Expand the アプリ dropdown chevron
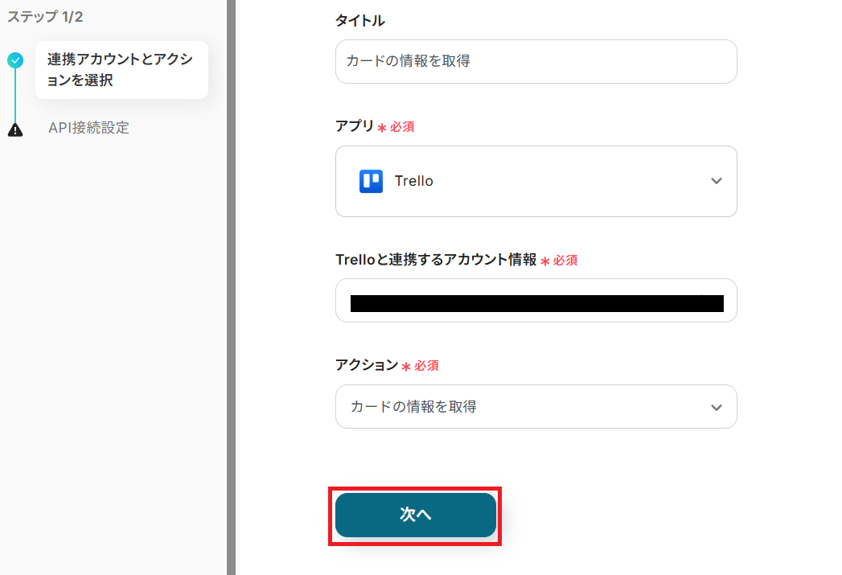Viewport: 842px width, 575px height. (x=717, y=181)
